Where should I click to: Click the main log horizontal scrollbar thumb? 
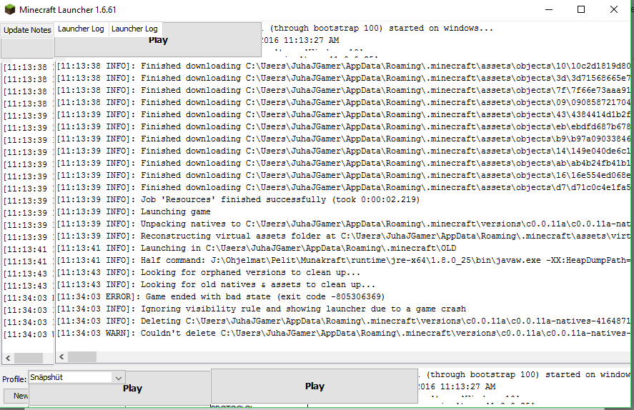point(82,356)
